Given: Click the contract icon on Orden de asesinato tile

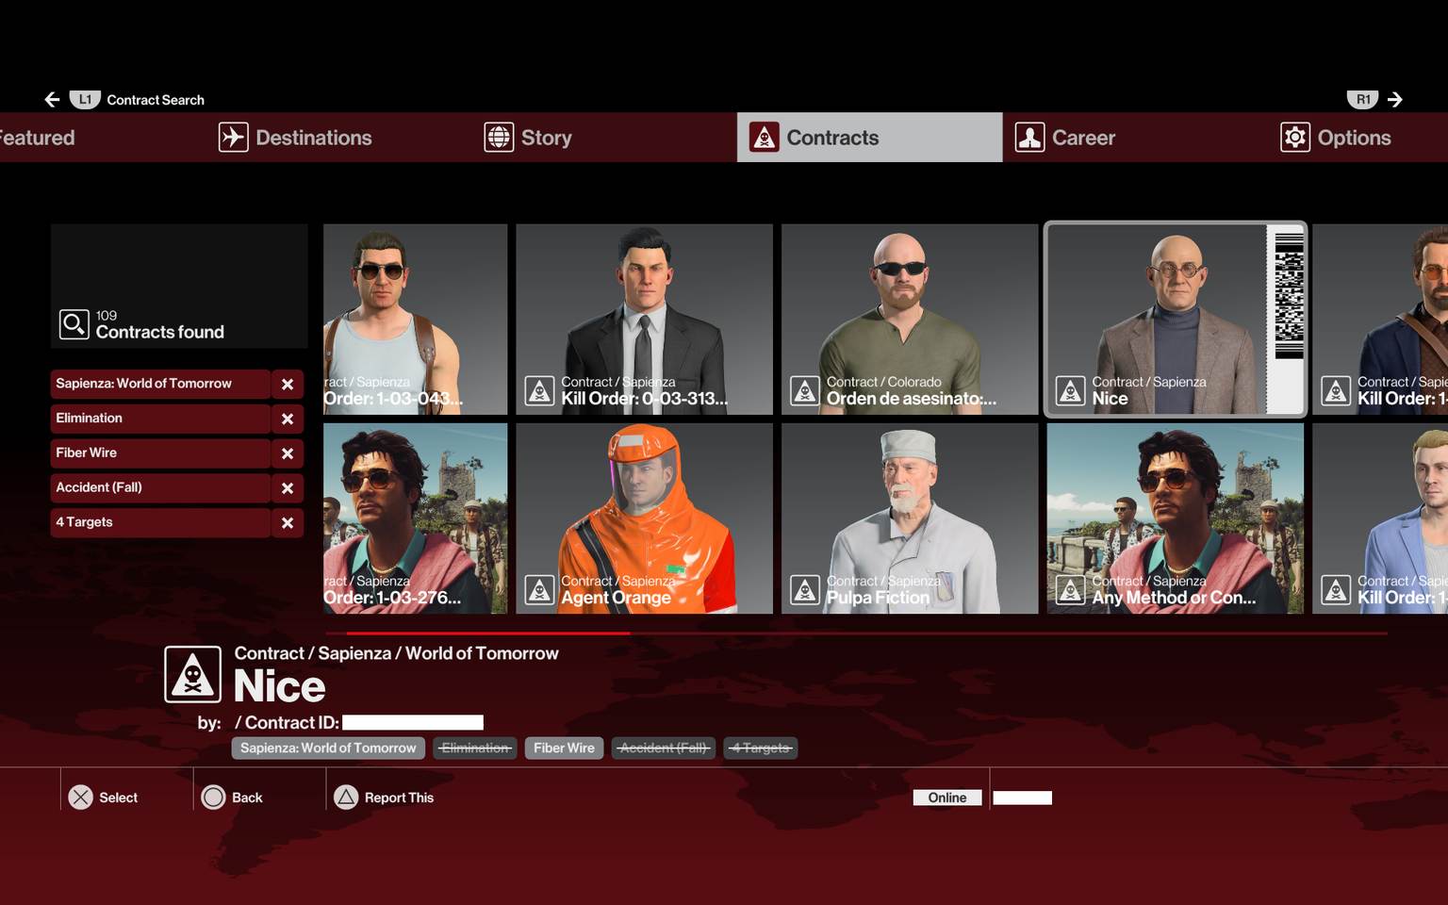Looking at the screenshot, I should 805,391.
